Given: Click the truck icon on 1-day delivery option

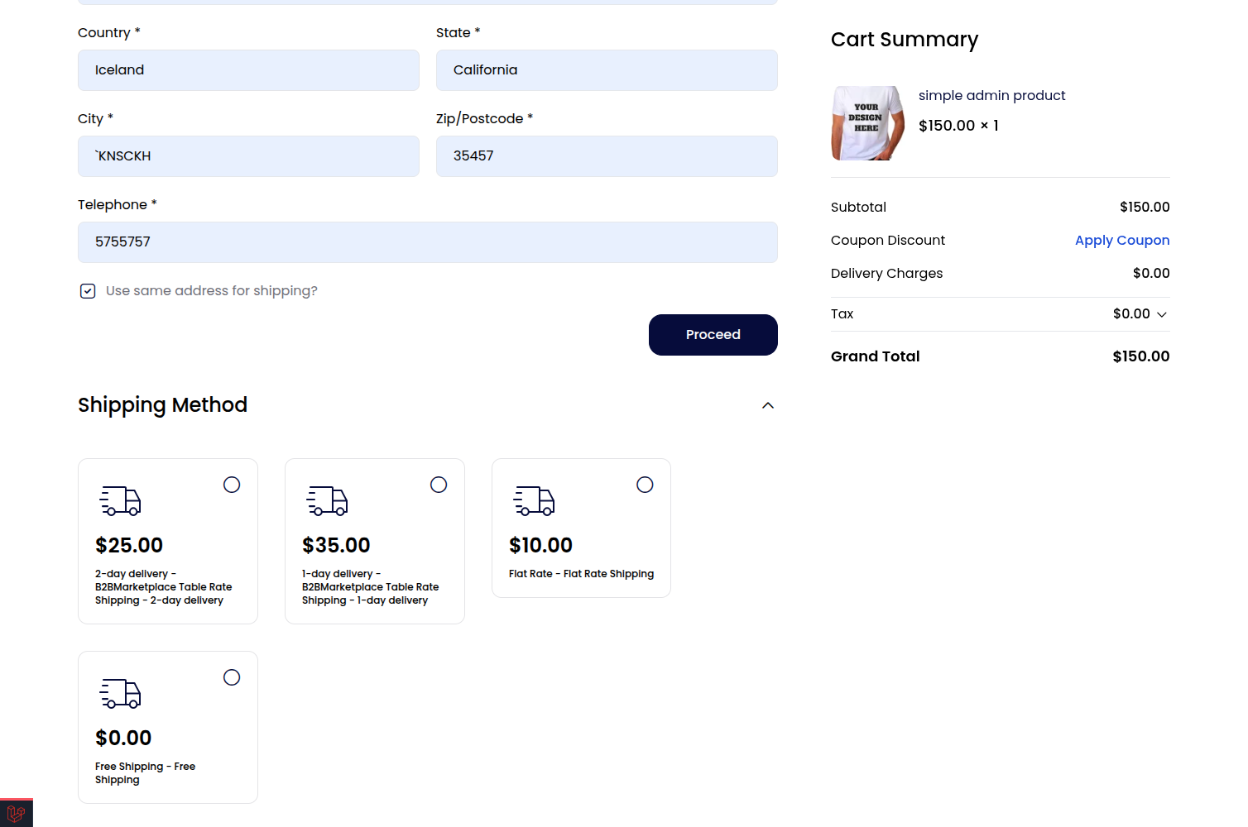Looking at the screenshot, I should tap(327, 500).
